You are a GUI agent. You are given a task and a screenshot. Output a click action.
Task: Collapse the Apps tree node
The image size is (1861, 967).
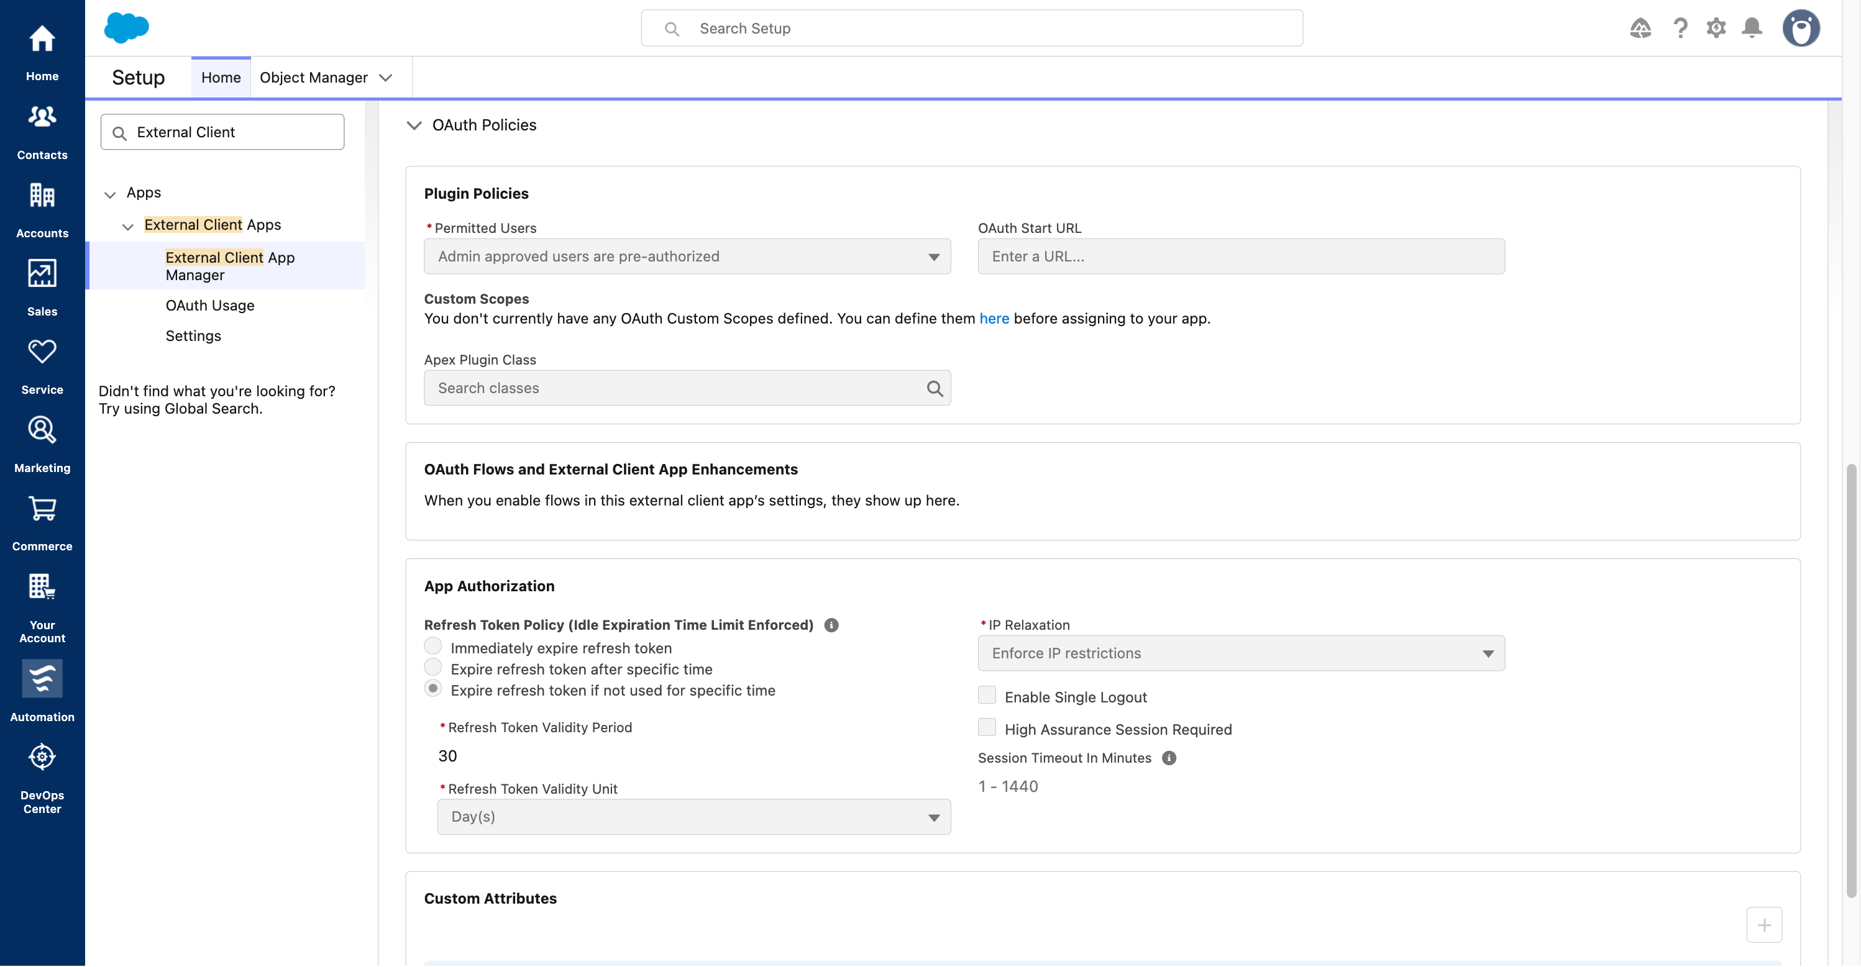(x=110, y=194)
